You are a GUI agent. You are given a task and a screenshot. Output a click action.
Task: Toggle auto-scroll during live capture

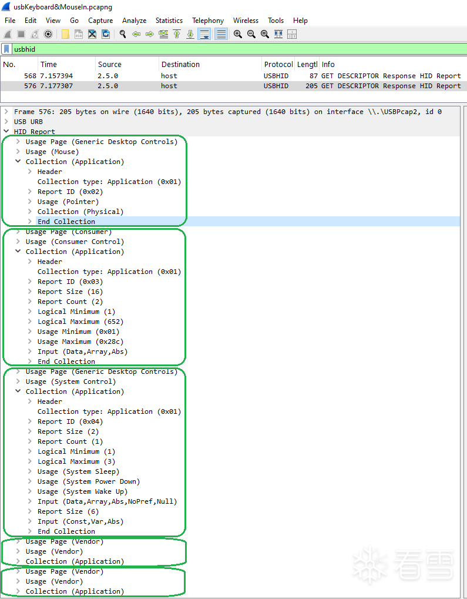(x=204, y=35)
